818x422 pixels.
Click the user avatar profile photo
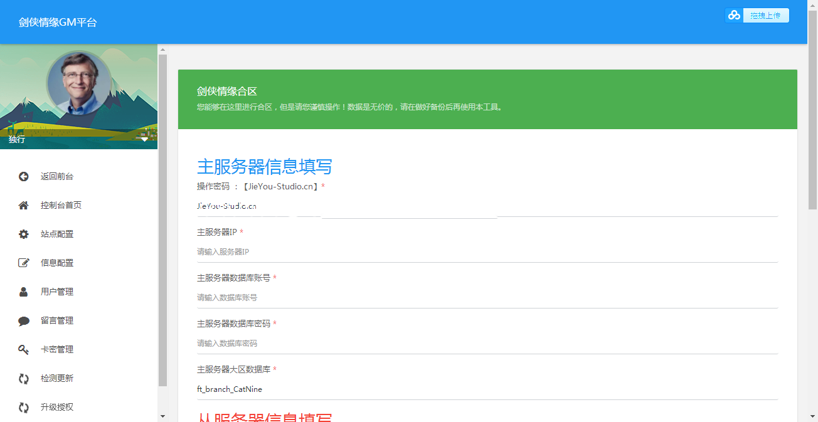point(79,83)
